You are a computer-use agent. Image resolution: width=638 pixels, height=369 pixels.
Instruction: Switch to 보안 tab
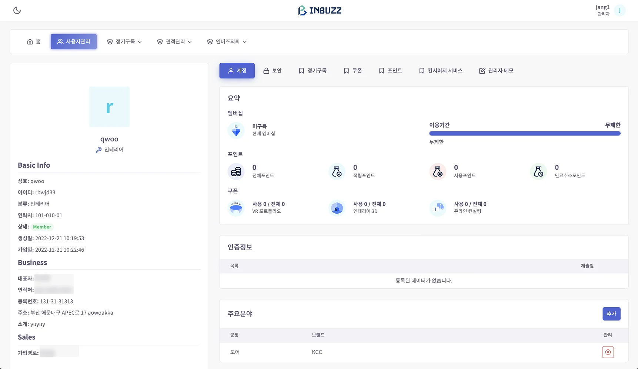273,71
